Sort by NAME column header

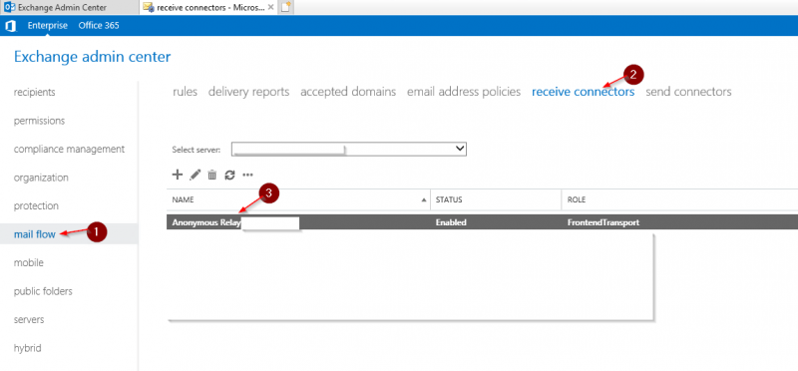click(x=298, y=200)
